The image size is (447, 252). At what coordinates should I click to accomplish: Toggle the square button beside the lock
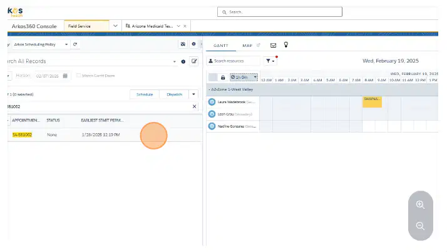tap(213, 77)
